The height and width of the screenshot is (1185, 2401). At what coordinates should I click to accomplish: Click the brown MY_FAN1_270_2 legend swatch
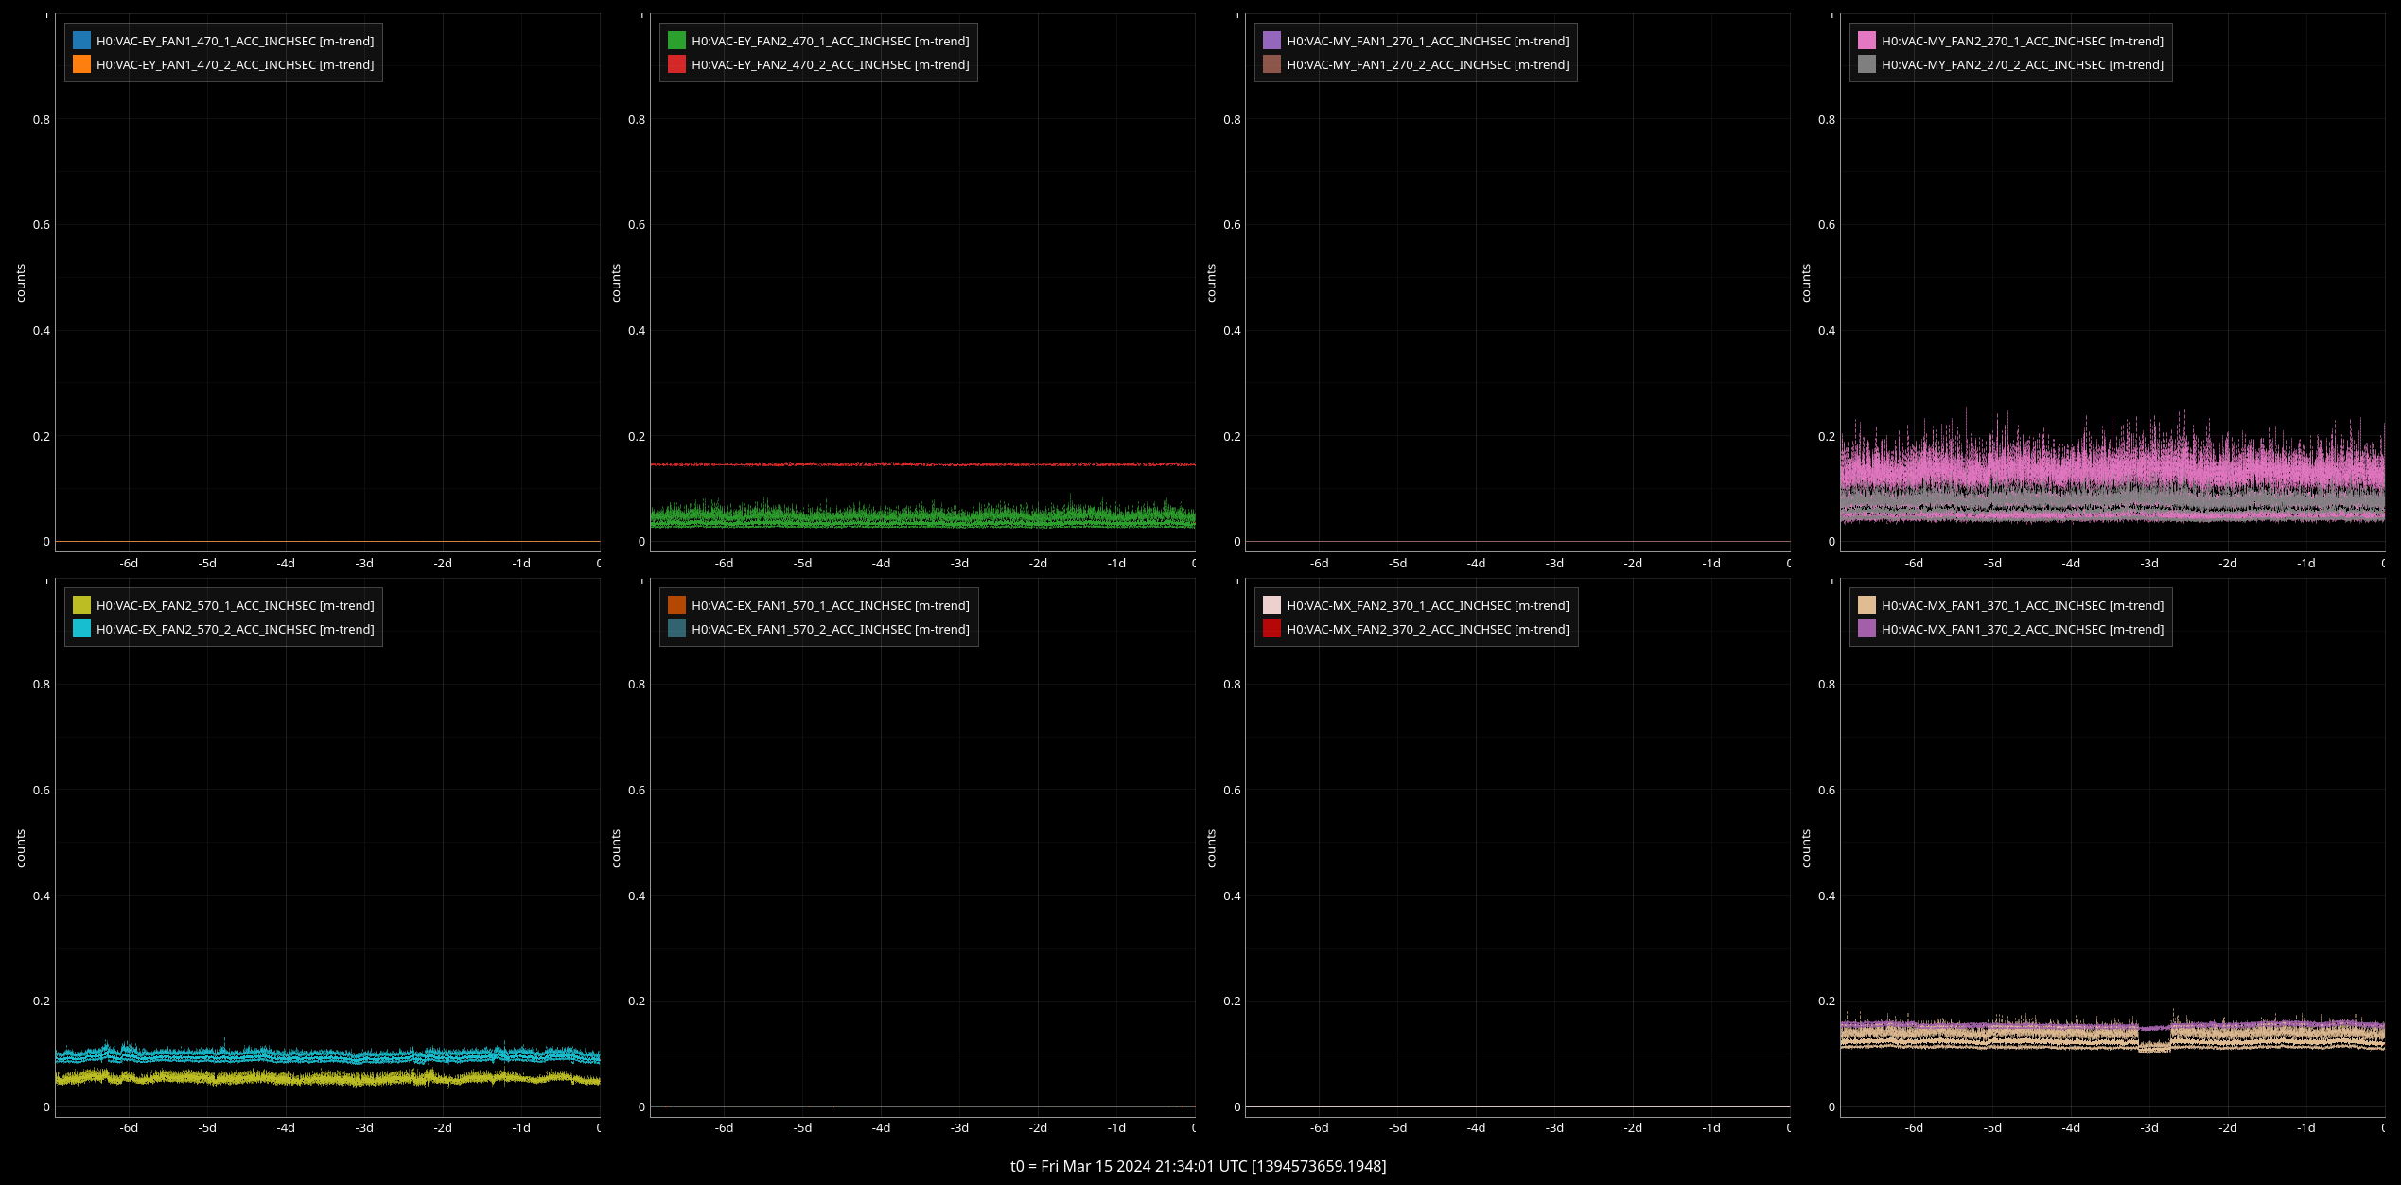tap(1271, 64)
